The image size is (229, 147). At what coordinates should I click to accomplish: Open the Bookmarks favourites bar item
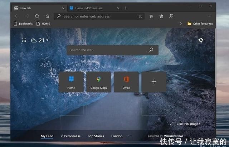click(23, 24)
